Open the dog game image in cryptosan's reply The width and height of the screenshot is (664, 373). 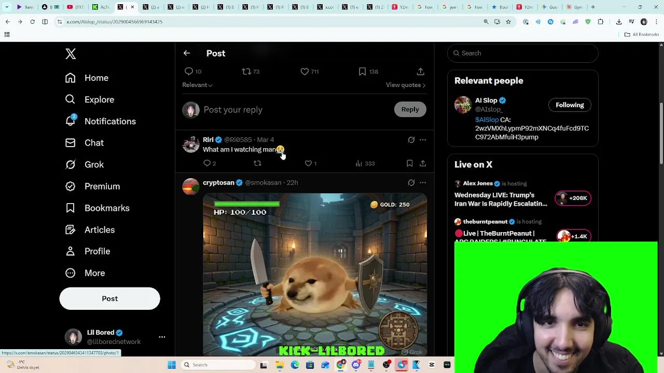(315, 275)
